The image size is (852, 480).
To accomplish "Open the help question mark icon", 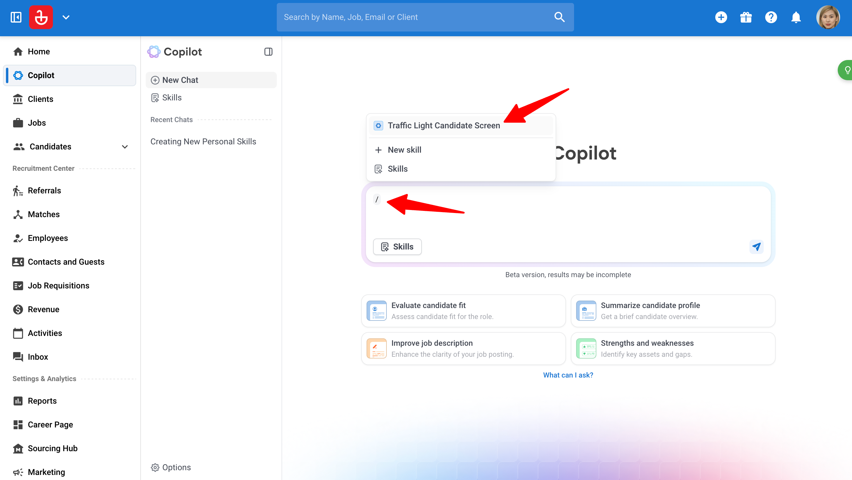I will 771,17.
